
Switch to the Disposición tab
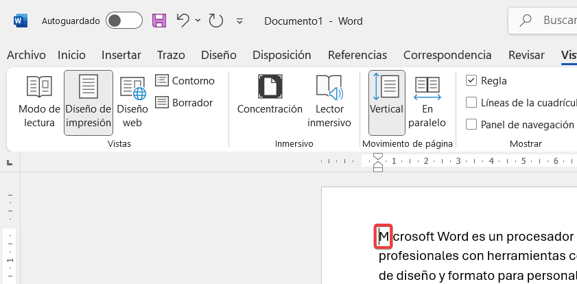pos(281,55)
